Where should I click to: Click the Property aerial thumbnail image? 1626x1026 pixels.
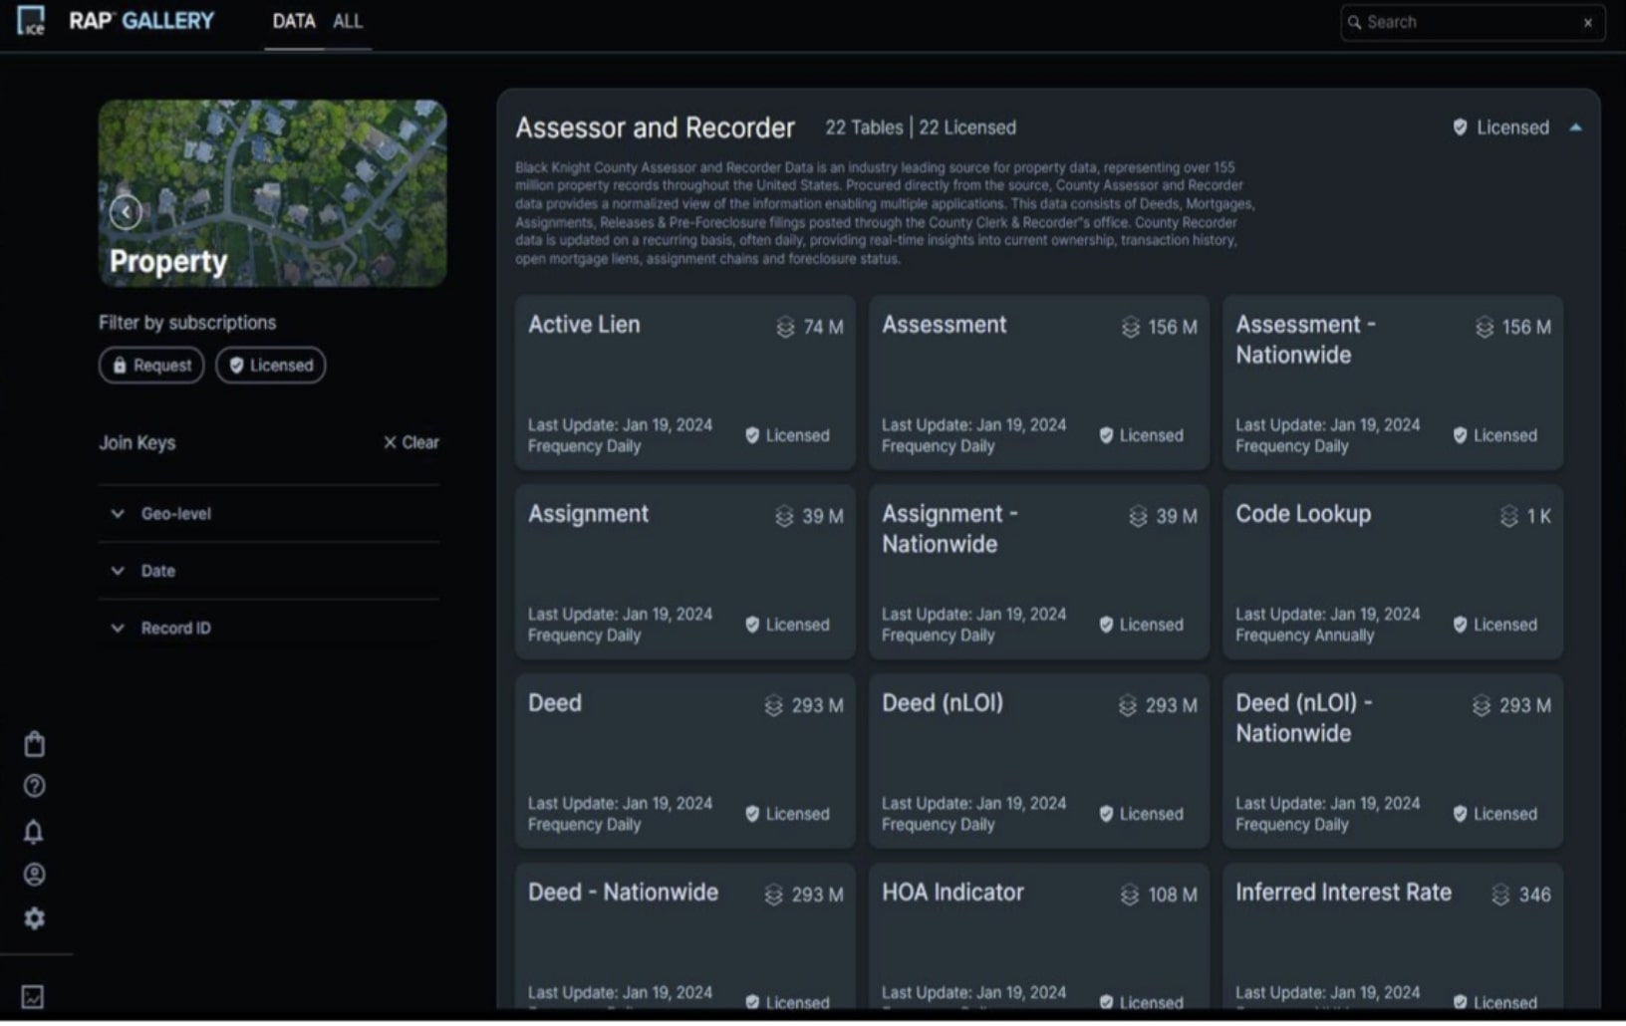pyautogui.click(x=272, y=192)
